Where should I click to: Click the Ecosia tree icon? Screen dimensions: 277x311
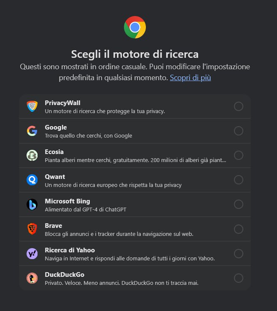point(32,155)
